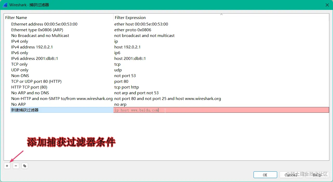This screenshot has height=182, width=333.
Task: Click expression ether proto 0x0806
Action: tap(133, 30)
